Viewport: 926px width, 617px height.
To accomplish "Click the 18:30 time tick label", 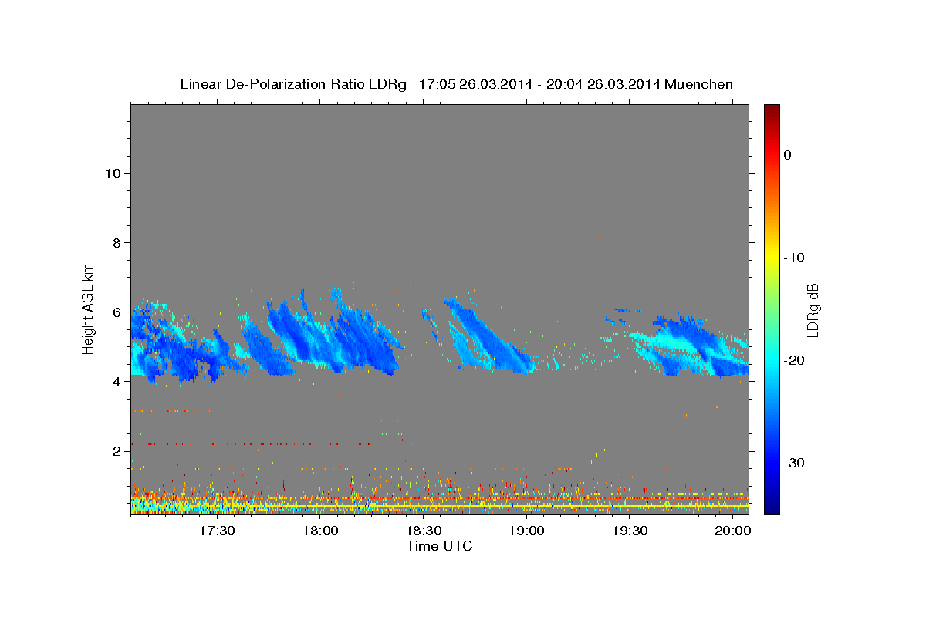I will (x=423, y=531).
